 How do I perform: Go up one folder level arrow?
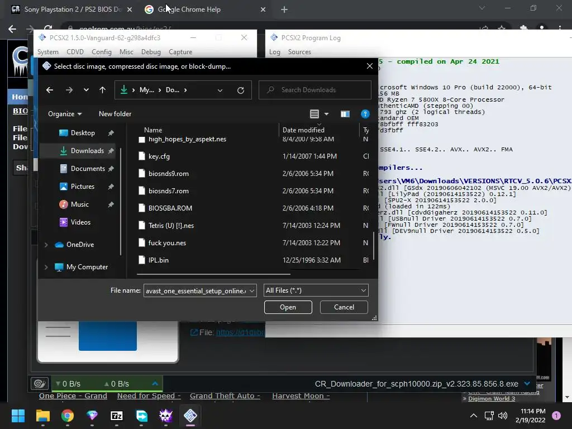pos(103,90)
